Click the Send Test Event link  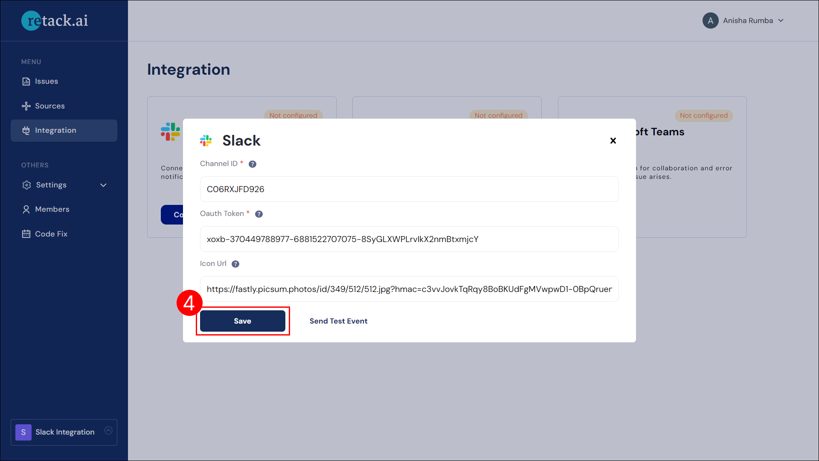point(338,321)
